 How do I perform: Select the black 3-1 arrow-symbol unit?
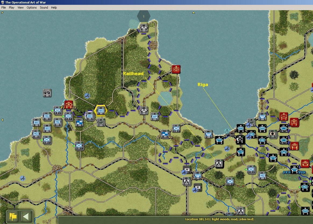click(241, 152)
